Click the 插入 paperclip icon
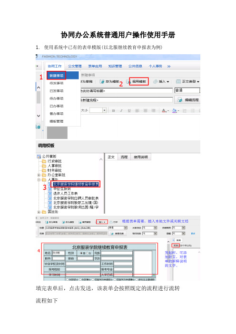236x334 pixels. [156, 81]
